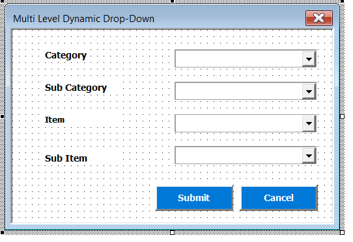Image resolution: width=353 pixels, height=242 pixels.
Task: Select the Item label
Action: [55, 120]
